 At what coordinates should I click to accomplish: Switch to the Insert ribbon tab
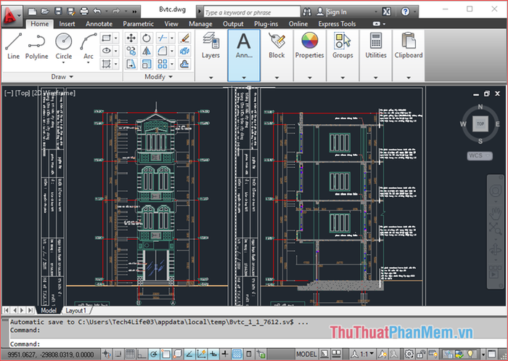click(67, 24)
